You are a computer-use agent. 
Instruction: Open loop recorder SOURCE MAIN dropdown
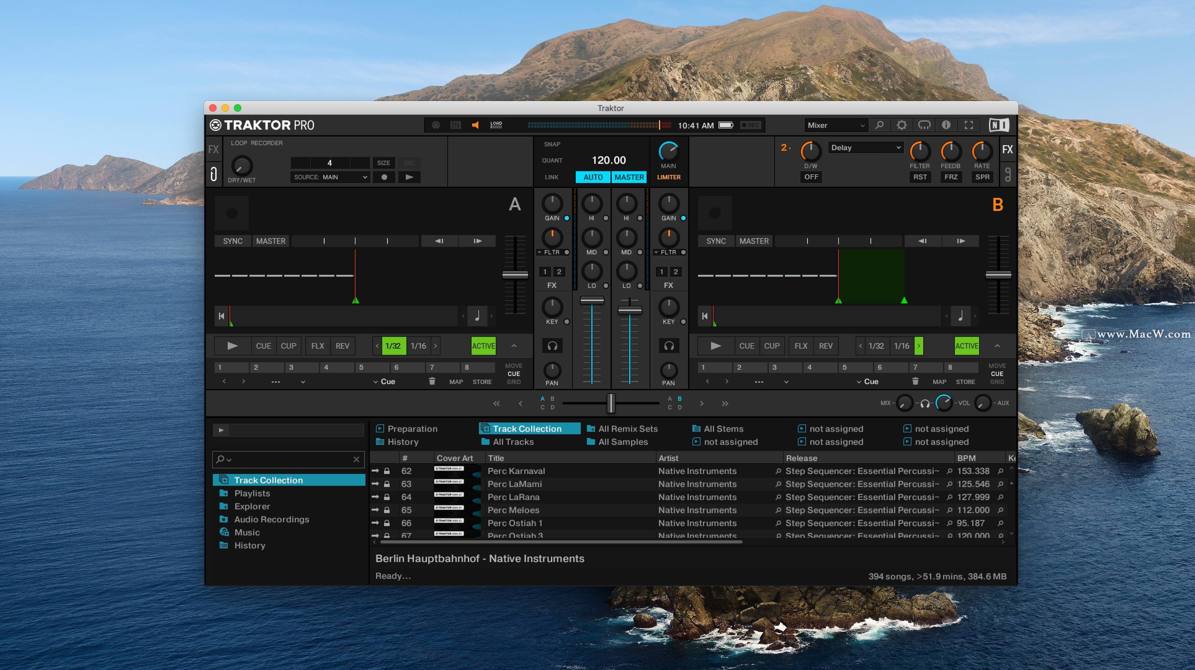[330, 177]
